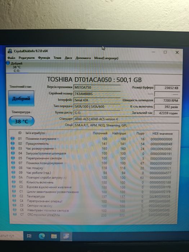Click the taskbar search box

[x=11, y=236]
